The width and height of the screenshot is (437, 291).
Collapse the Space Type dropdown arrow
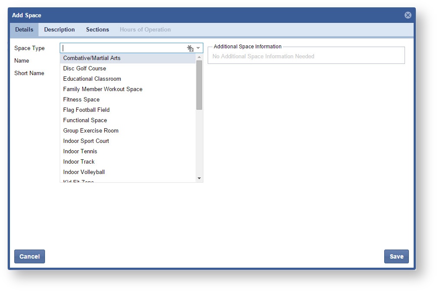(x=199, y=48)
